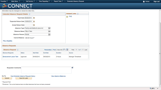Screen dimensions: 161x90
Task: Click help icon beside Extended Absence Request Details
Action: click(x=29, y=14)
